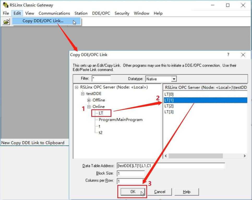Click the dialog question mark help button
252x200 pixels.
pyautogui.click(x=228, y=55)
